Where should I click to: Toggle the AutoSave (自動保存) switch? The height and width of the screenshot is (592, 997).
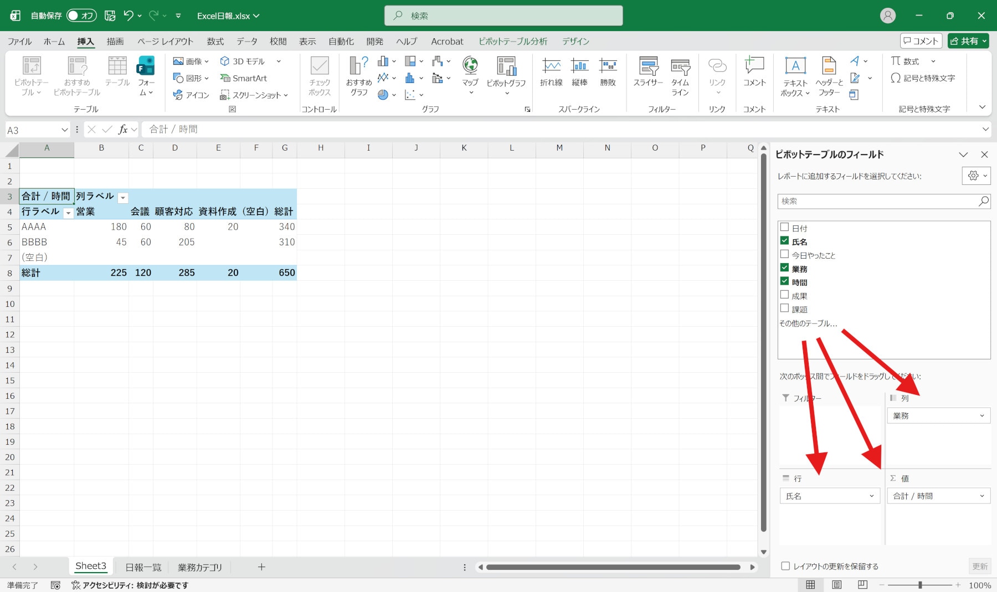coord(81,16)
